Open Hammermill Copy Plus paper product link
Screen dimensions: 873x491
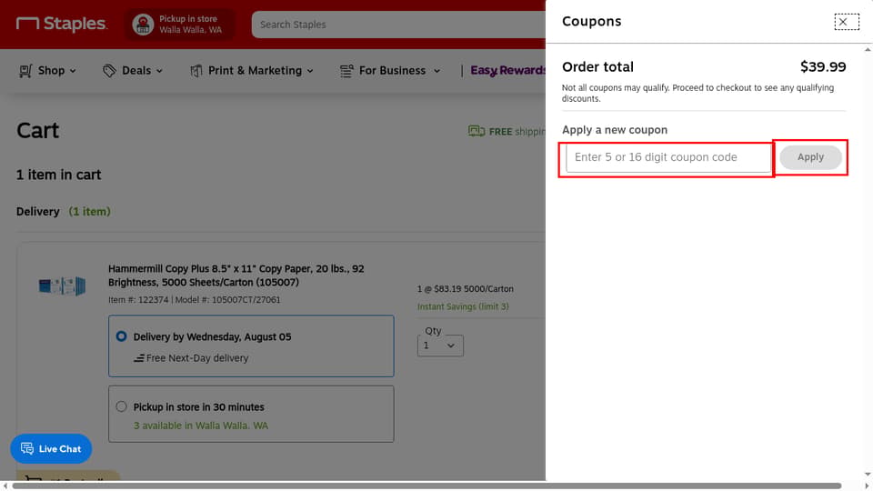tap(236, 276)
